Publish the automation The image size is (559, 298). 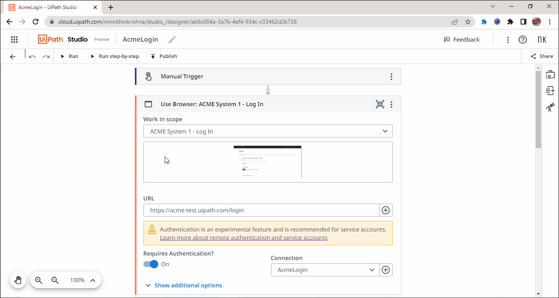164,56
